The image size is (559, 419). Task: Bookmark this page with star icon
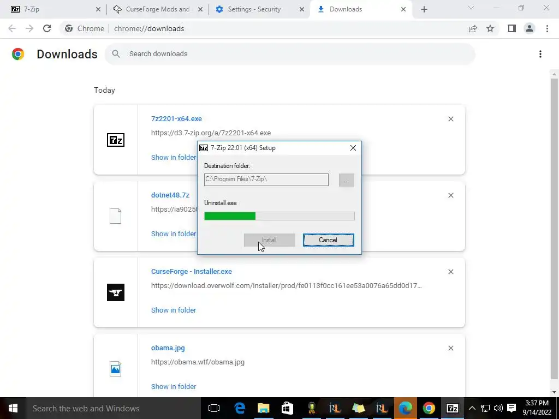[490, 28]
